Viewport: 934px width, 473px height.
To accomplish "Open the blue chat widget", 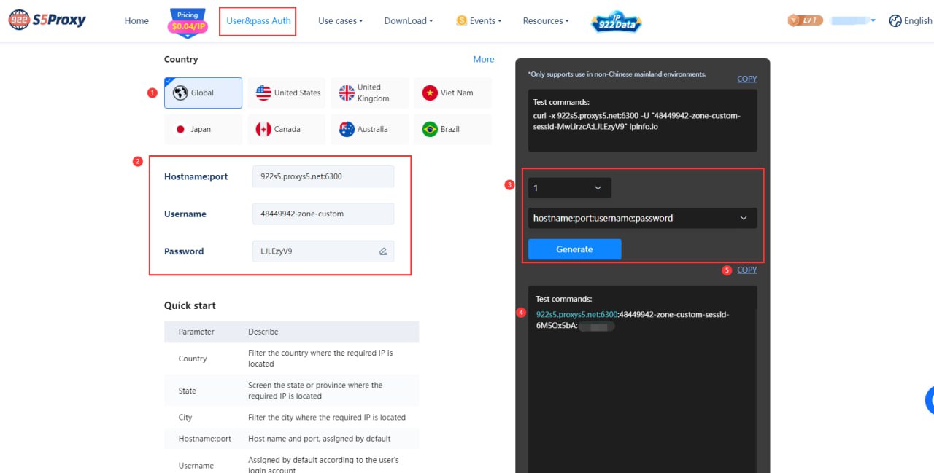I will click(930, 400).
